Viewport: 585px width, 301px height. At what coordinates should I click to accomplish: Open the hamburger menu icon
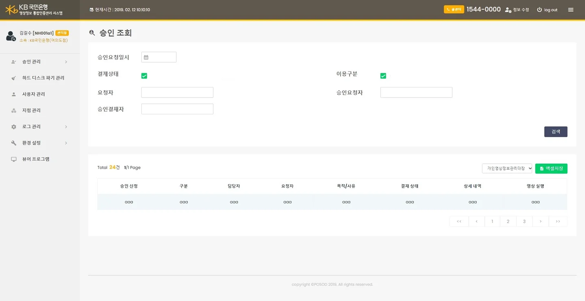pos(571,10)
